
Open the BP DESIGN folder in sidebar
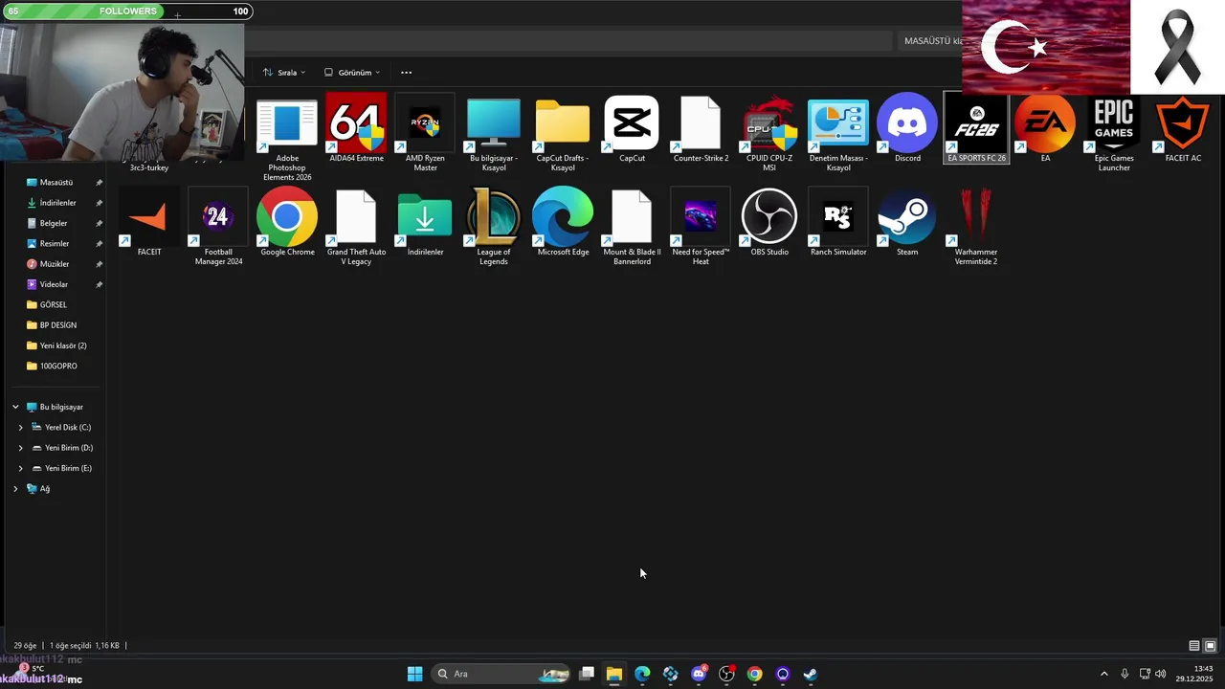click(56, 325)
